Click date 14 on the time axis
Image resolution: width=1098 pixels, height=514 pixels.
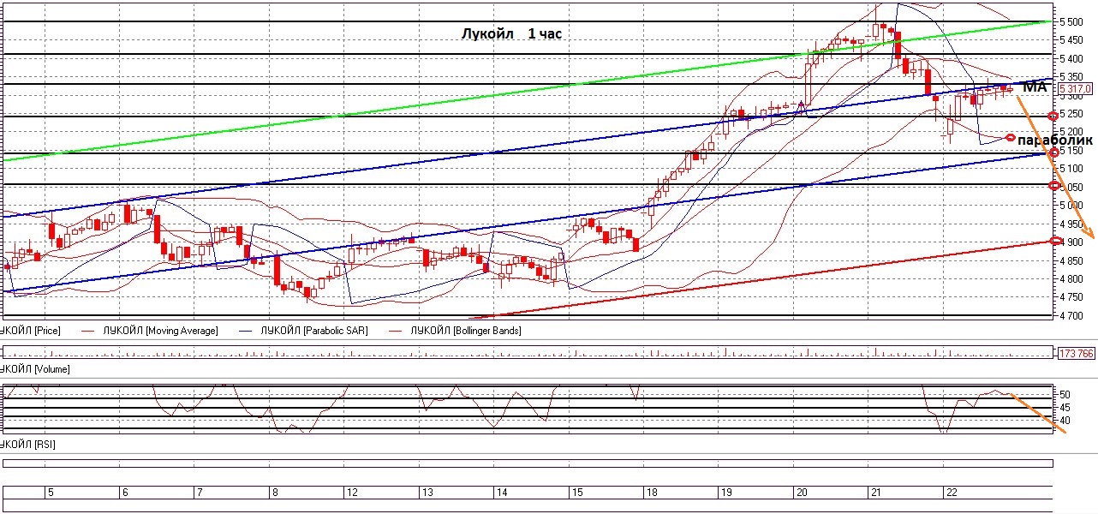tap(502, 493)
